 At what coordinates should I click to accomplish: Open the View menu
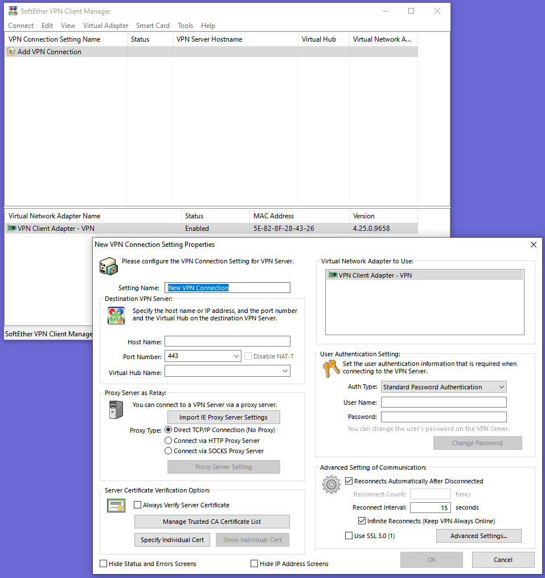(x=68, y=26)
